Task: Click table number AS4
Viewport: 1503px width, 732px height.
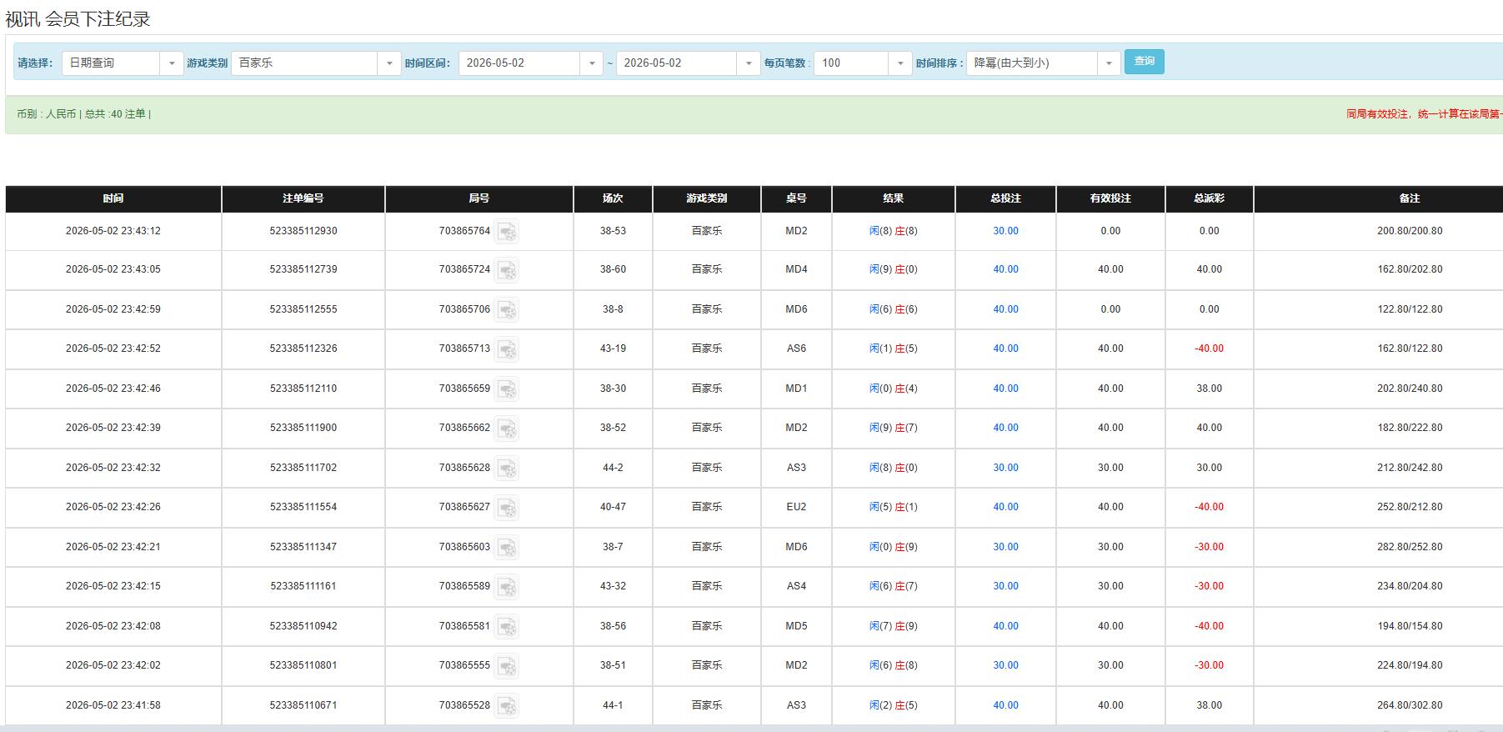Action: tap(796, 586)
